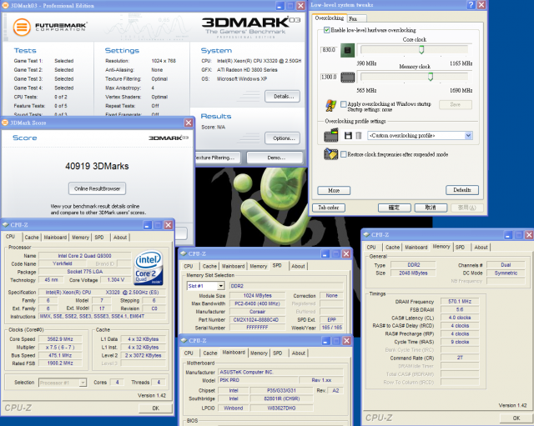Click the memory clock 1300.0 value field

coord(329,78)
